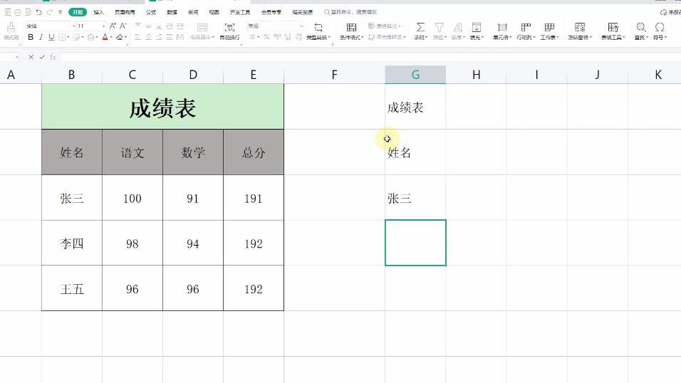
Task: Click the formula bar input field
Action: click(370, 57)
